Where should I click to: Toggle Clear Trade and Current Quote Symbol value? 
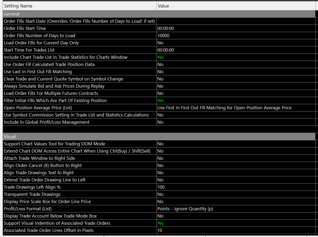tap(236, 79)
